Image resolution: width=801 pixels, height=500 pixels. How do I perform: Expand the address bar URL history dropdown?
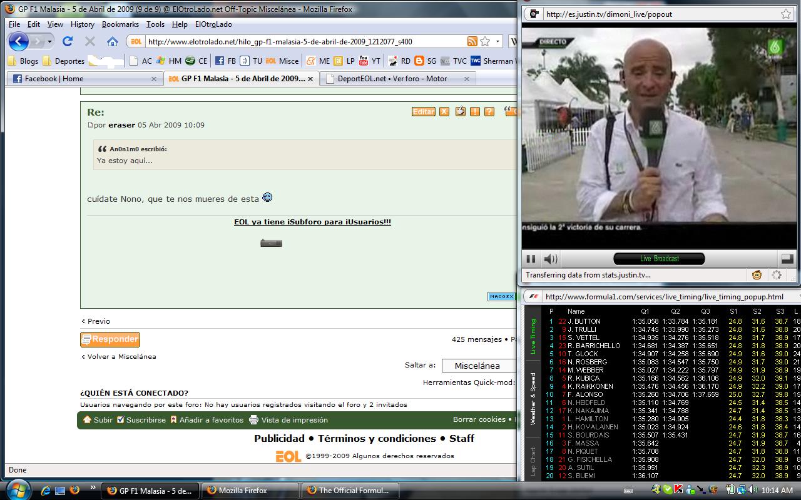[x=498, y=41]
